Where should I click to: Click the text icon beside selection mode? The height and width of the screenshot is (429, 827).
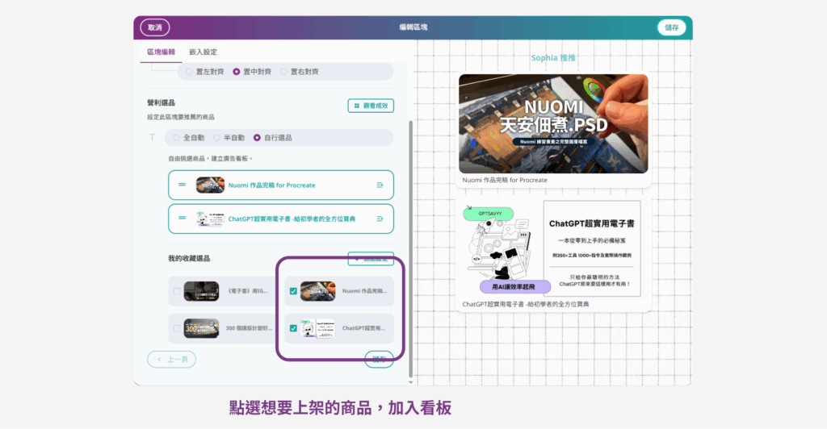point(153,137)
